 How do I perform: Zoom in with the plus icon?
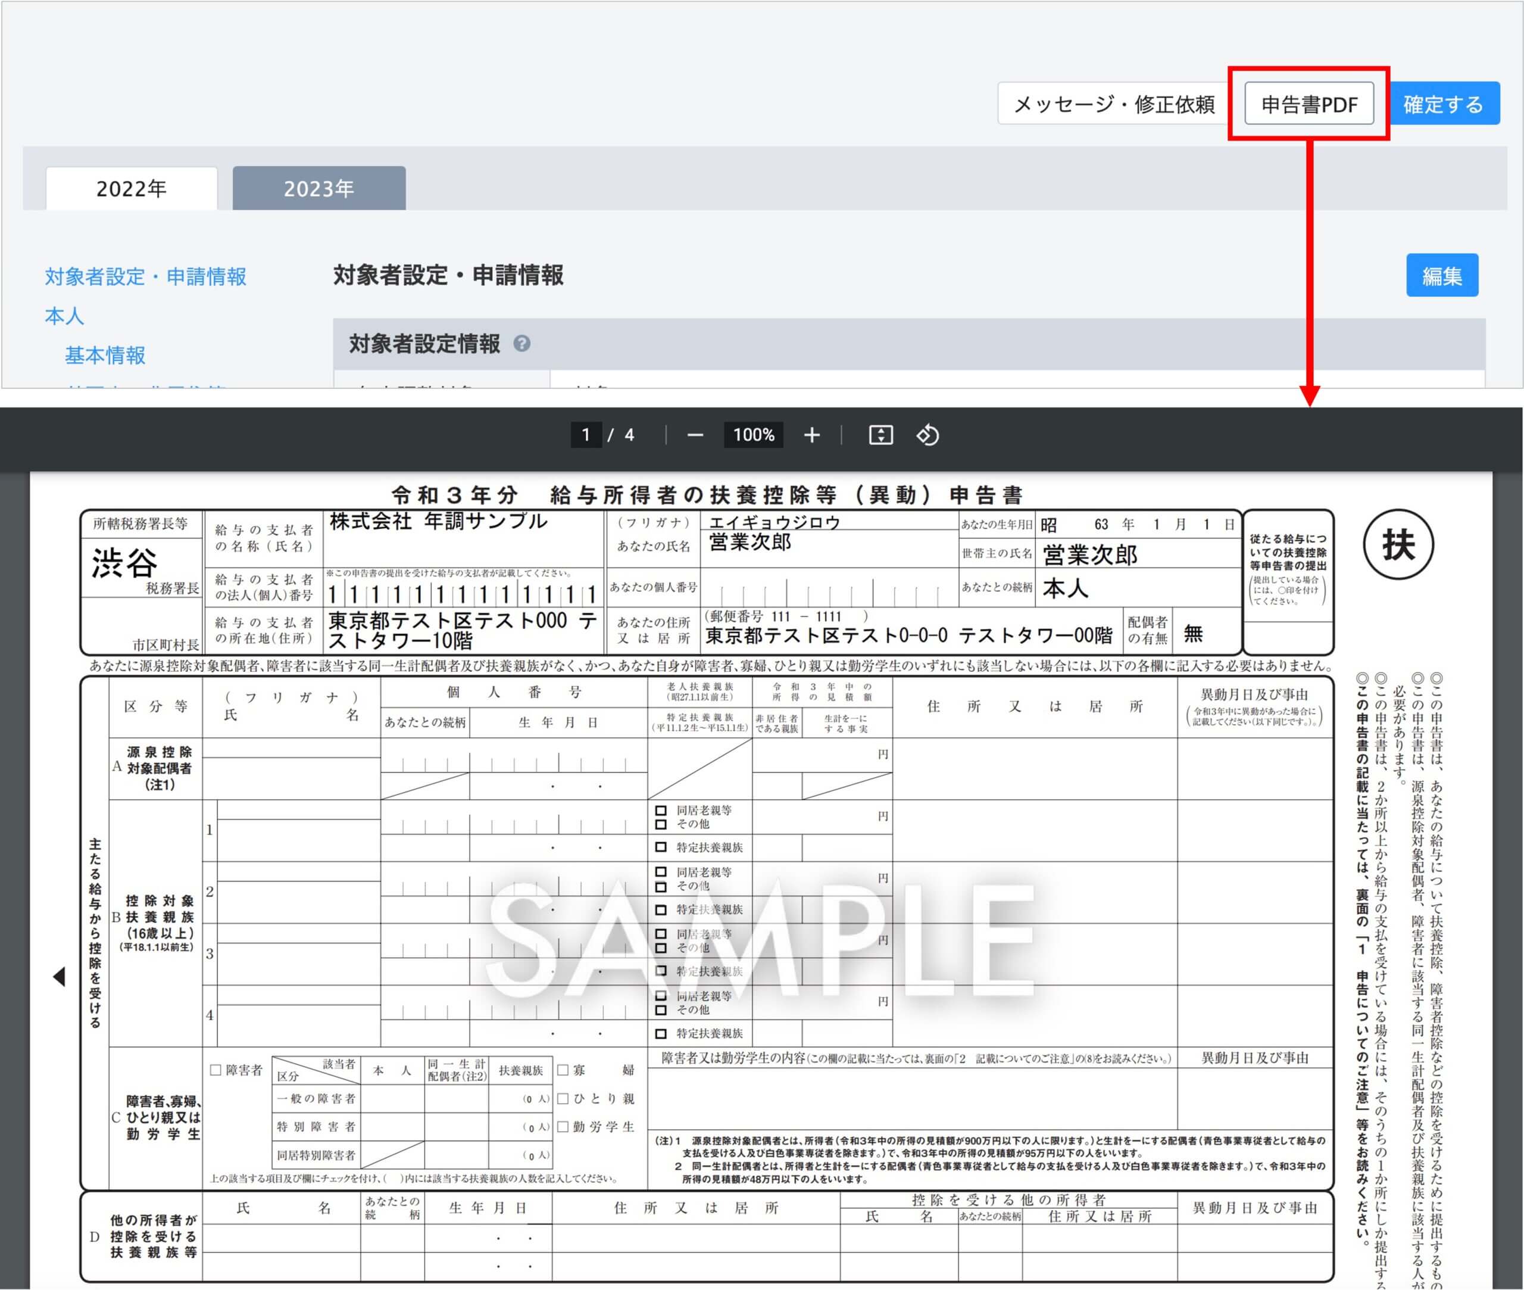coord(811,436)
